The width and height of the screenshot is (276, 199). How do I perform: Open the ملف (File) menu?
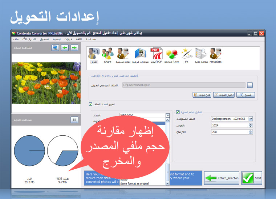(x=16, y=39)
